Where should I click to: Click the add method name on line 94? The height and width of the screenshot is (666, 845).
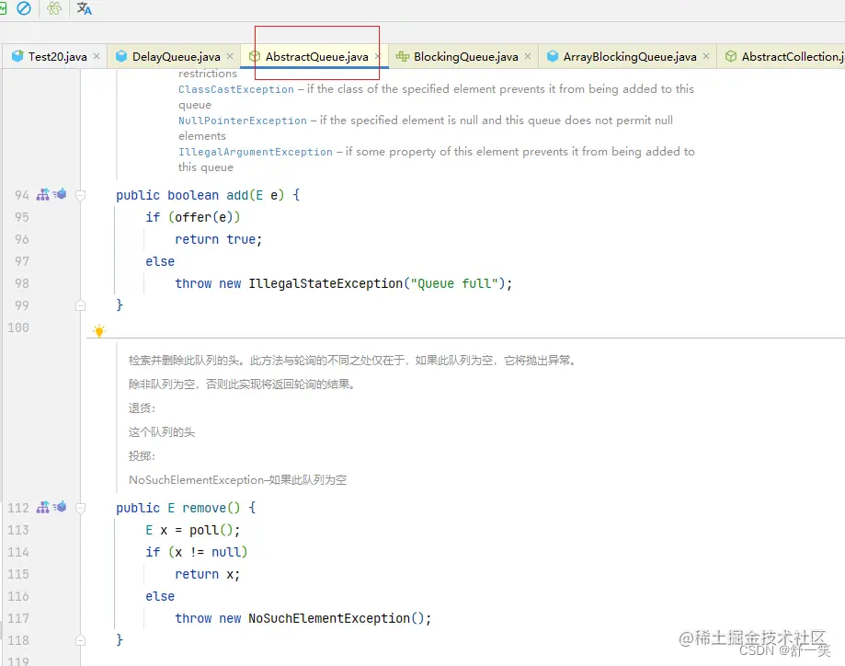[x=237, y=195]
